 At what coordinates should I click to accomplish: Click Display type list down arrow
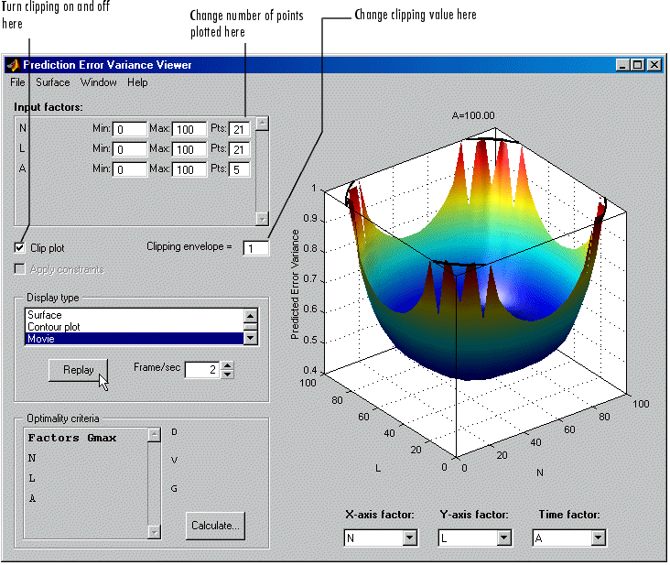[x=251, y=338]
